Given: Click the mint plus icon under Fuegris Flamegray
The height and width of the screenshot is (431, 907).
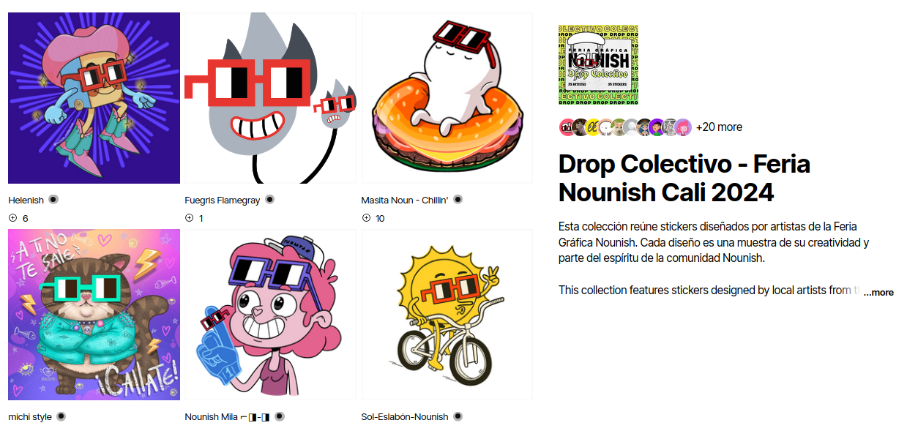Looking at the screenshot, I should point(190,218).
